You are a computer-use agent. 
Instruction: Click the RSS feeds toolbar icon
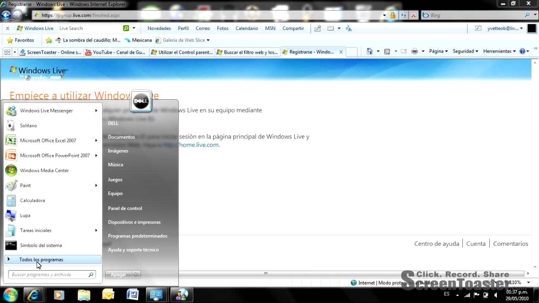(x=387, y=51)
